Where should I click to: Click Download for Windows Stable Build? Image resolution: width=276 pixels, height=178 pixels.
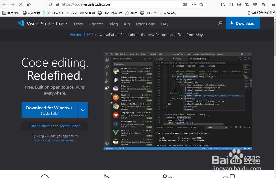(x=49, y=110)
